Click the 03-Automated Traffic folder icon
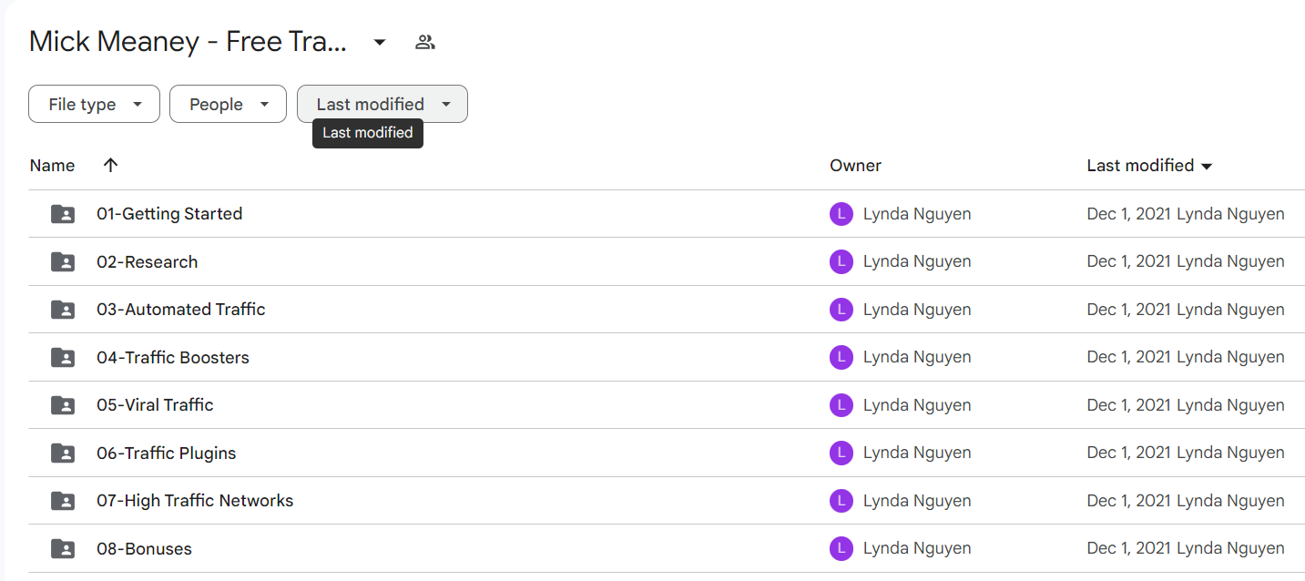Image resolution: width=1305 pixels, height=581 pixels. (x=63, y=310)
